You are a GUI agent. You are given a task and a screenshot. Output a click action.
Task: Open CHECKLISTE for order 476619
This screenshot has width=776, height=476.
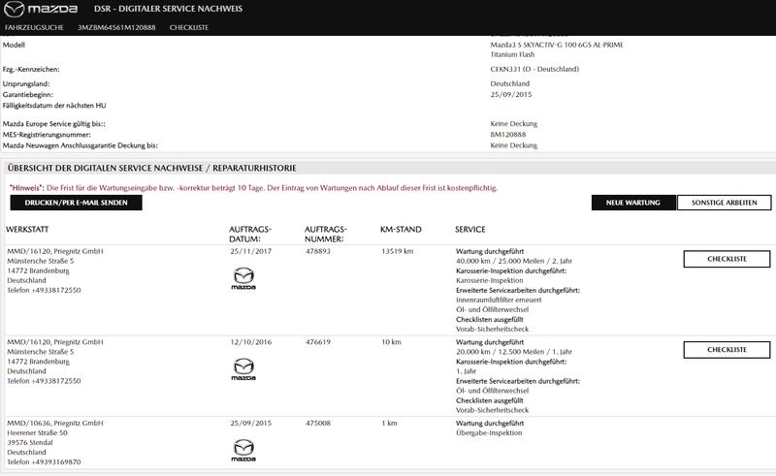tap(727, 350)
